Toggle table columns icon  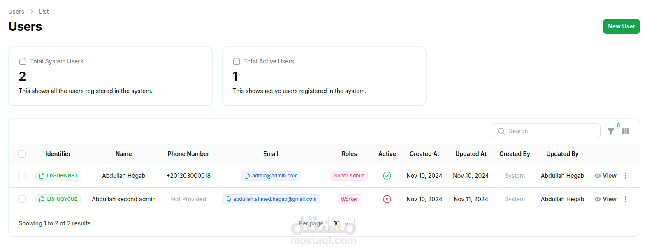pos(626,131)
